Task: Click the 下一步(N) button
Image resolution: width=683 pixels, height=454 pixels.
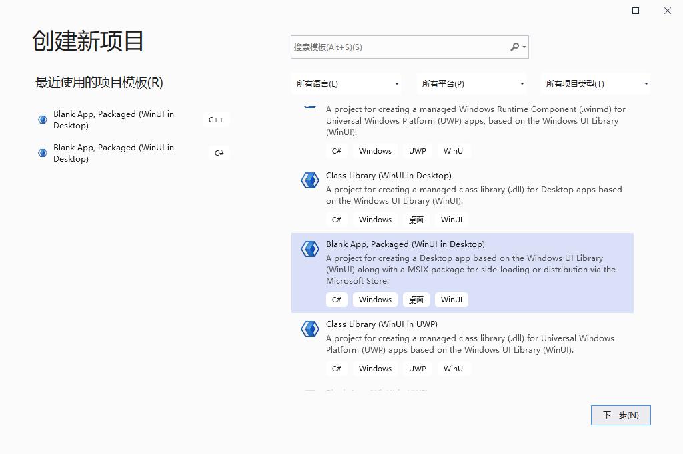Action: coord(620,415)
